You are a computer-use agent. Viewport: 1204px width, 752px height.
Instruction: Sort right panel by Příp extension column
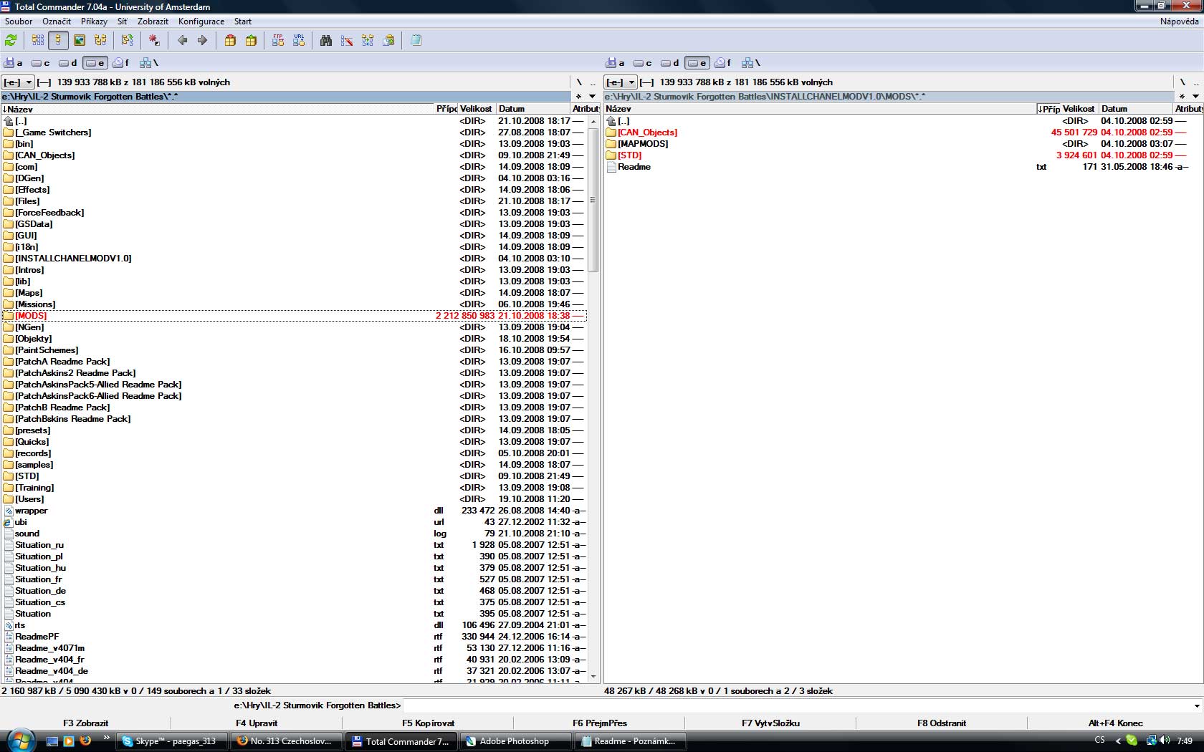pos(1048,109)
